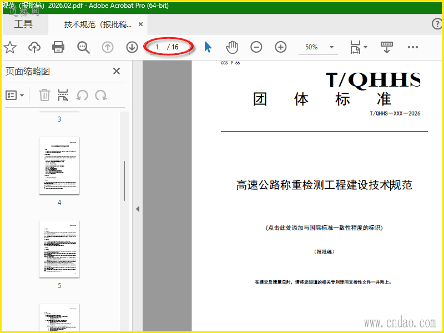Click the thumbnail panel scrollbar
This screenshot has height=333, width=444.
pos(124,181)
